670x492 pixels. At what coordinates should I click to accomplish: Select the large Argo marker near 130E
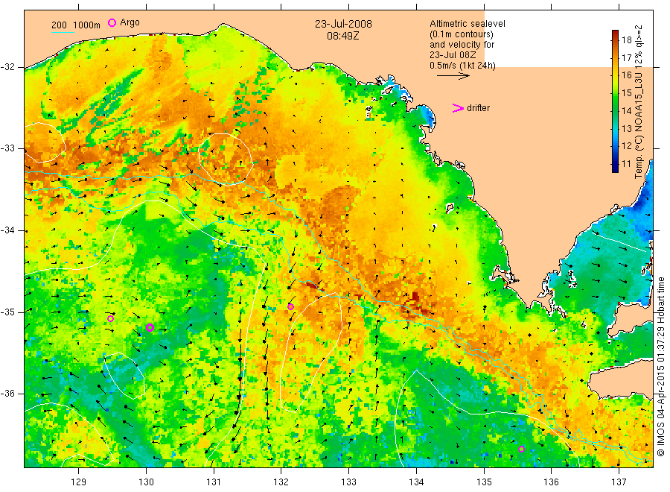coord(150,328)
